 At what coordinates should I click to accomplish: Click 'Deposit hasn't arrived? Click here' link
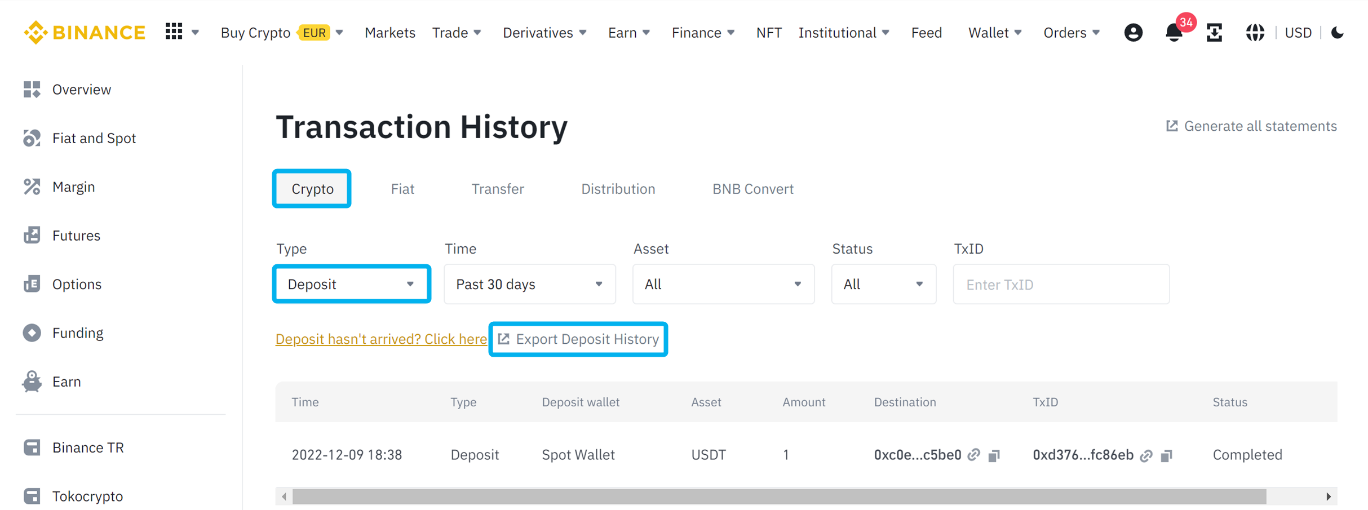tap(381, 339)
